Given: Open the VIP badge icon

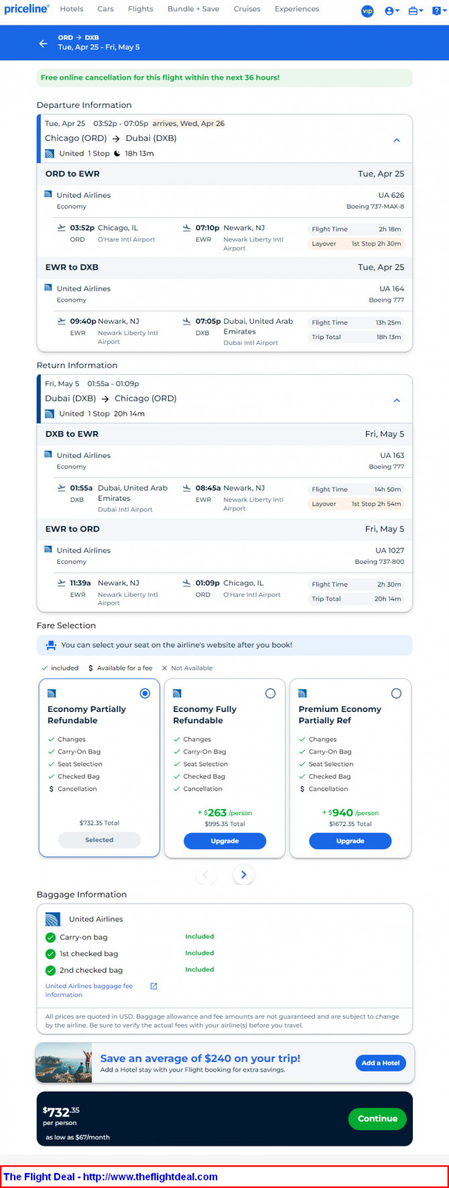Looking at the screenshot, I should [367, 11].
